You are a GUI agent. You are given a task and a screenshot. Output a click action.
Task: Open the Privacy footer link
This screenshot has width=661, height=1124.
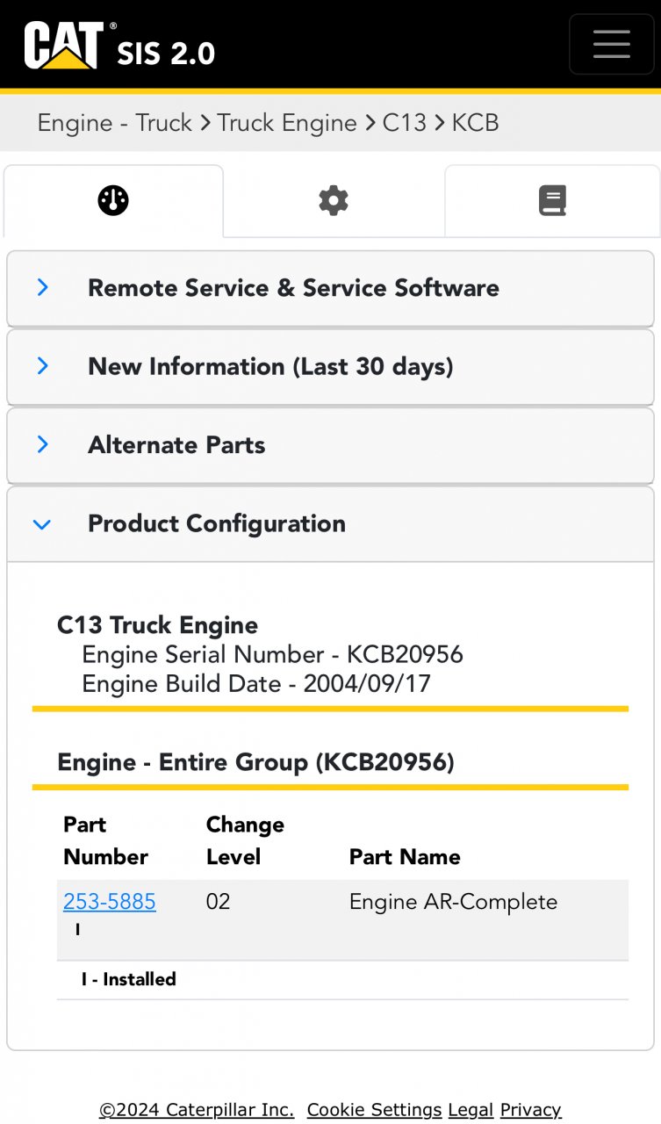click(x=530, y=1110)
